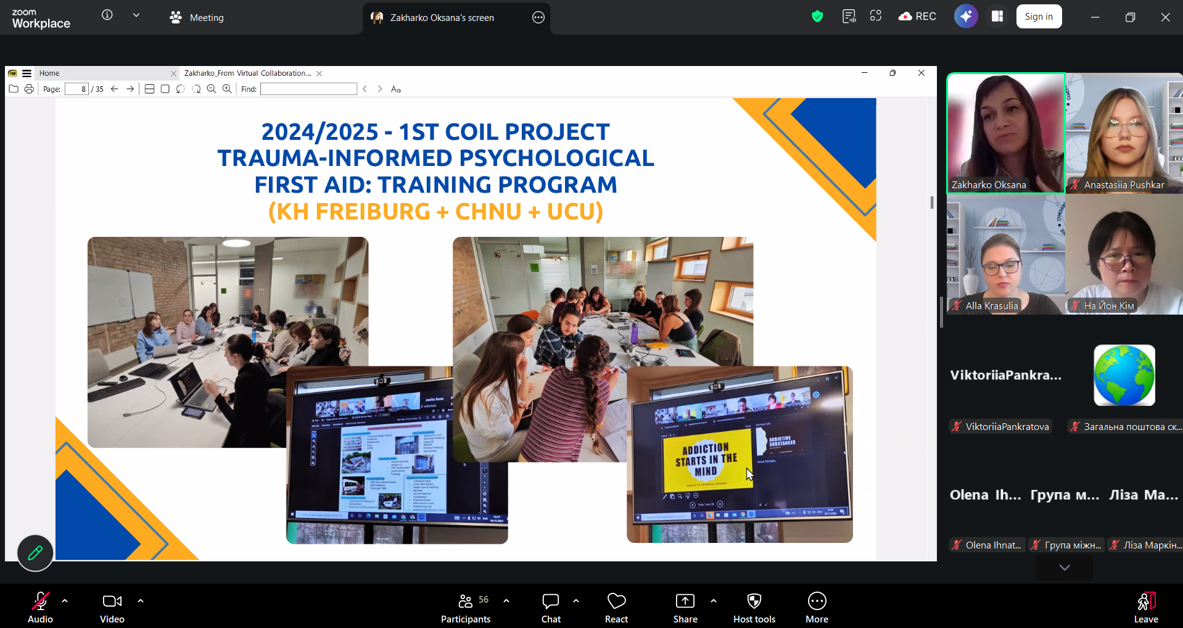Select Alla Krasulia's video thumbnail
Viewport: 1183px width, 628px height.
point(1006,255)
